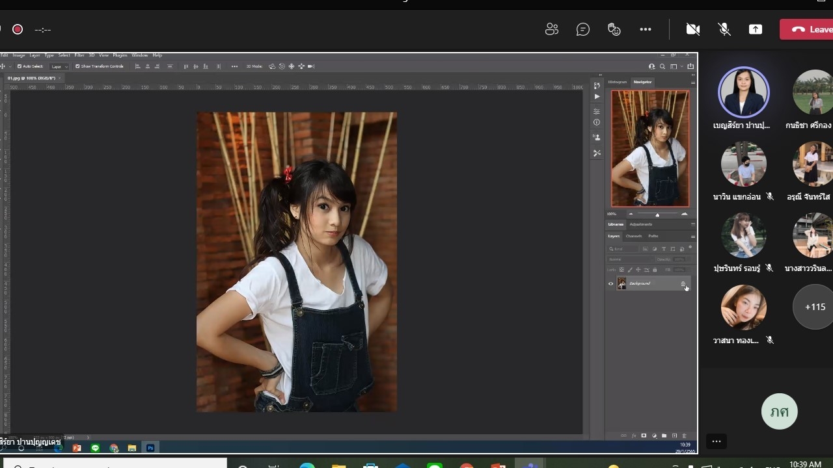
Task: Open Photoshop Help menu
Action: point(157,55)
